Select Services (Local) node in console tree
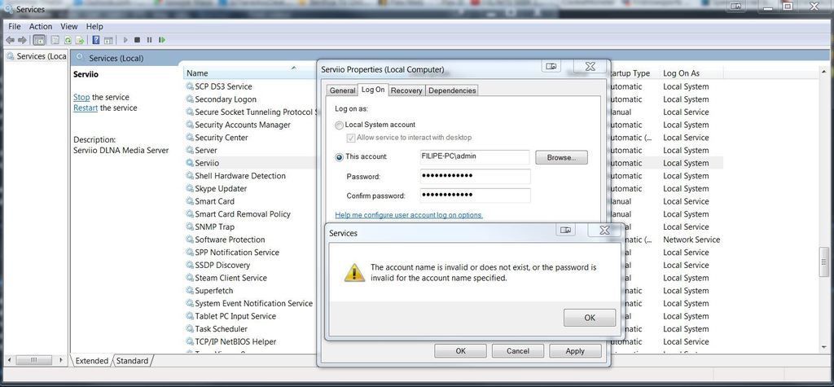The image size is (834, 387). click(36, 56)
